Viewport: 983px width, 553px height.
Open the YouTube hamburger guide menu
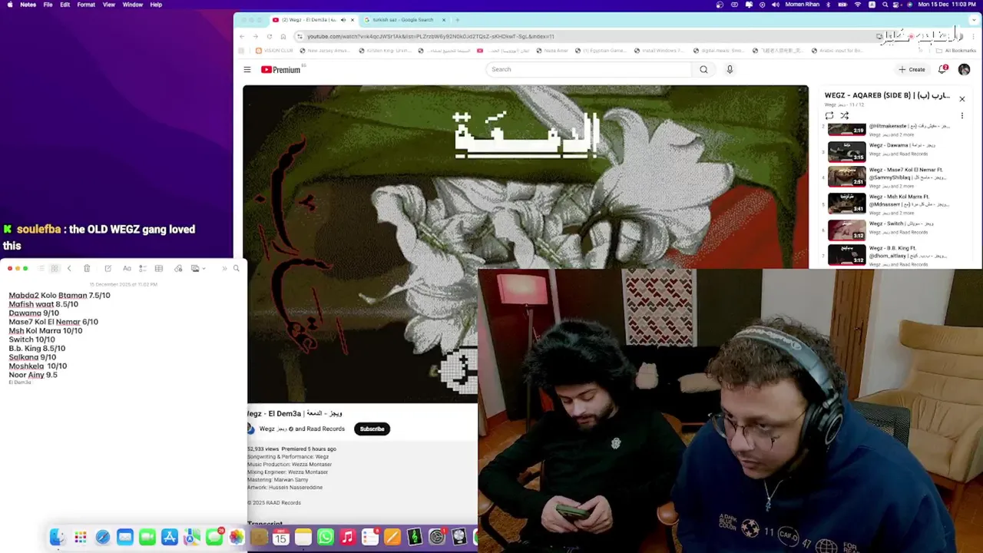click(247, 70)
